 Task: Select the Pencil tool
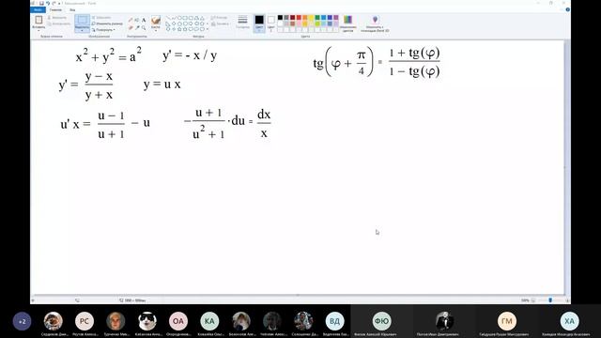(x=131, y=20)
